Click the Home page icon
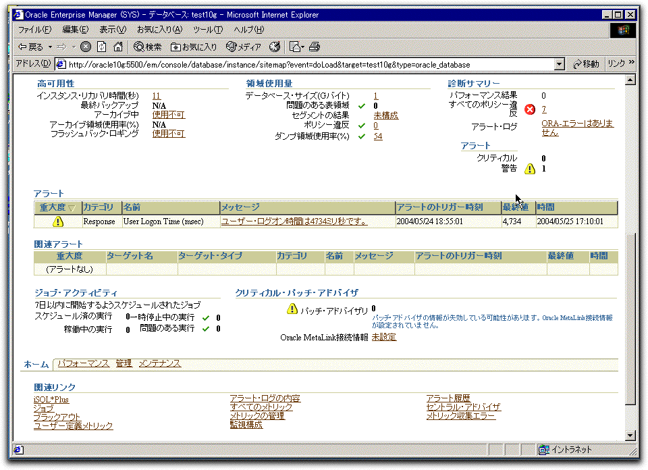648x470 pixels. click(x=118, y=47)
